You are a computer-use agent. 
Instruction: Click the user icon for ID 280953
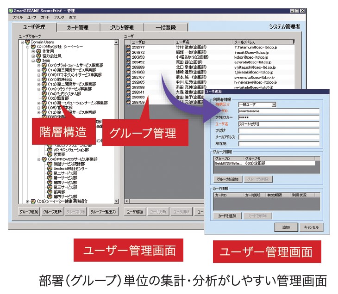128,57
